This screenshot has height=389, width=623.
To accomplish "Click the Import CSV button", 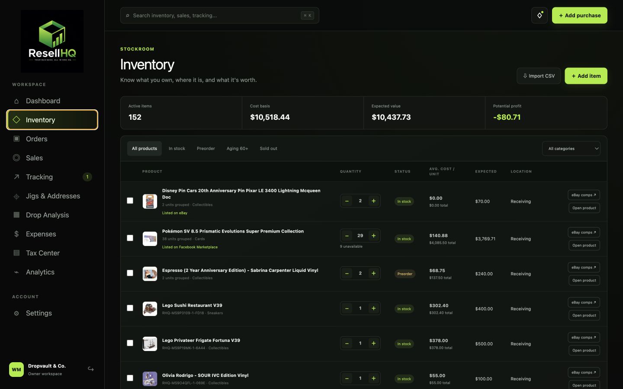I will point(539,76).
